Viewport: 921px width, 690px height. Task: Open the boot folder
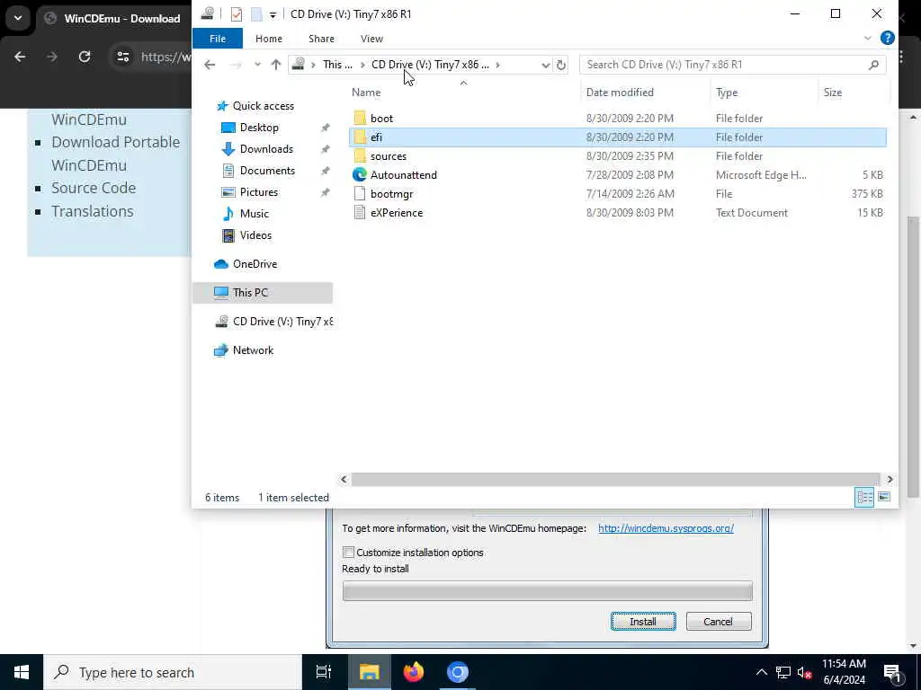coord(381,118)
